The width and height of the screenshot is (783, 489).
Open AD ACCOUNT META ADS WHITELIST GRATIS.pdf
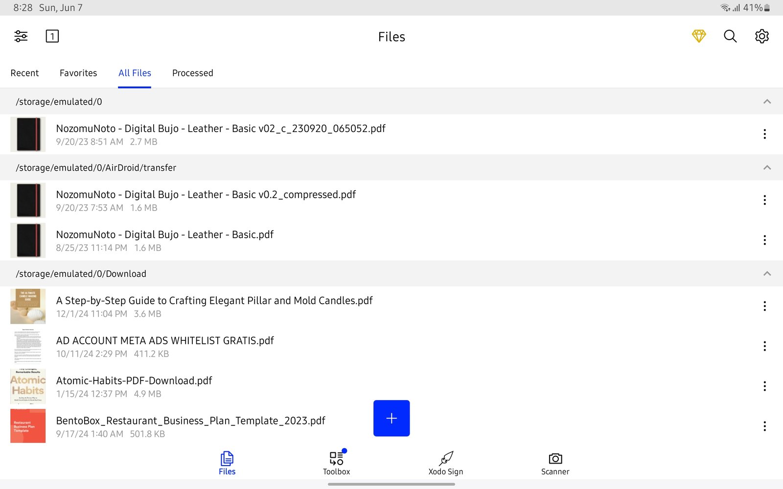pos(165,341)
